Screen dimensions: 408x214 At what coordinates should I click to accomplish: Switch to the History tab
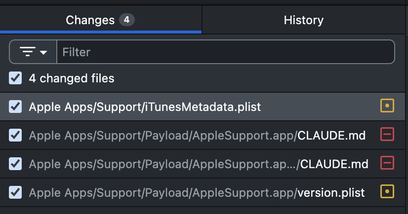click(303, 20)
